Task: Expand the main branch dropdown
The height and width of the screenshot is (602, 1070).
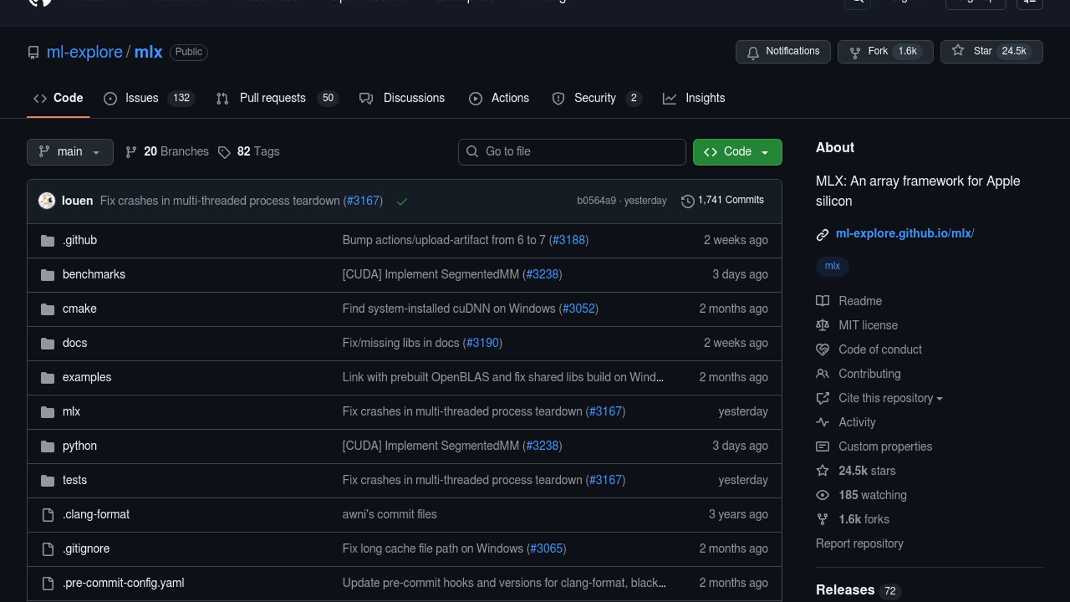Action: (70, 152)
